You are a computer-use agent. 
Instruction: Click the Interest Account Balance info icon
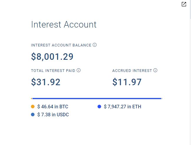click(95, 45)
